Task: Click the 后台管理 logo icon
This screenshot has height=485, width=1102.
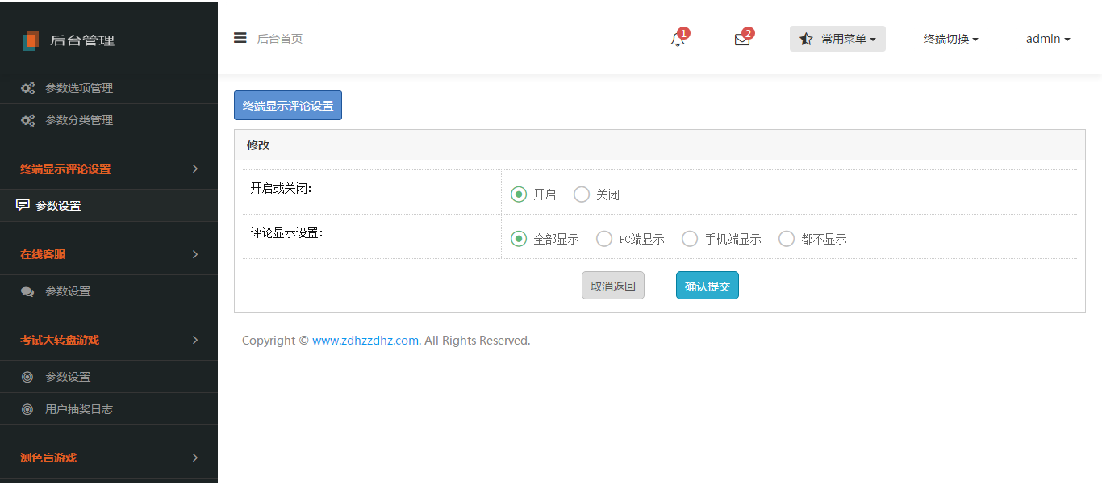Action: (x=30, y=40)
